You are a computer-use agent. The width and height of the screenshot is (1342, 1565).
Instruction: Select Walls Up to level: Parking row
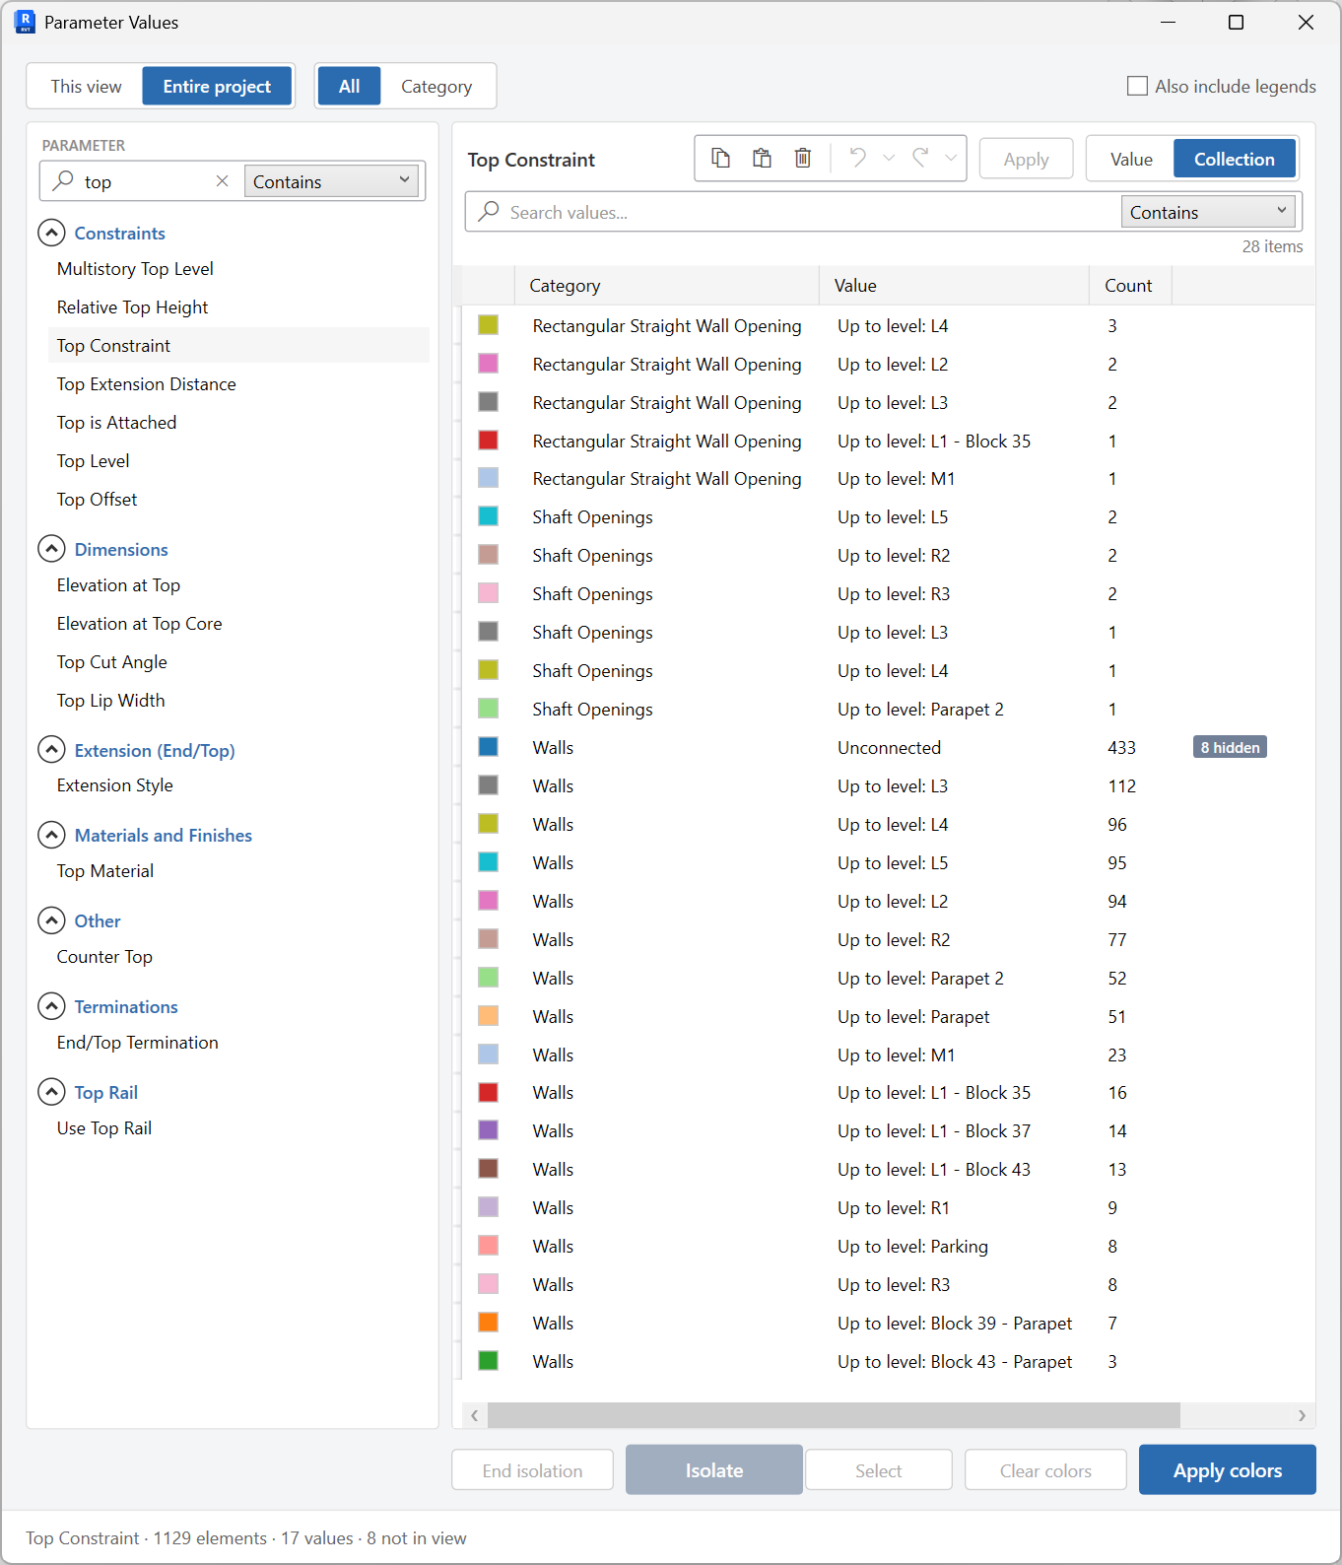coord(888,1246)
